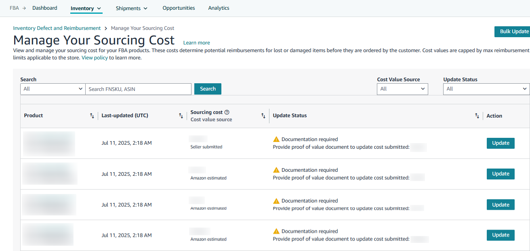The width and height of the screenshot is (530, 251).
Task: Click the Sourcing cost help question-mark icon
Action: [227, 112]
